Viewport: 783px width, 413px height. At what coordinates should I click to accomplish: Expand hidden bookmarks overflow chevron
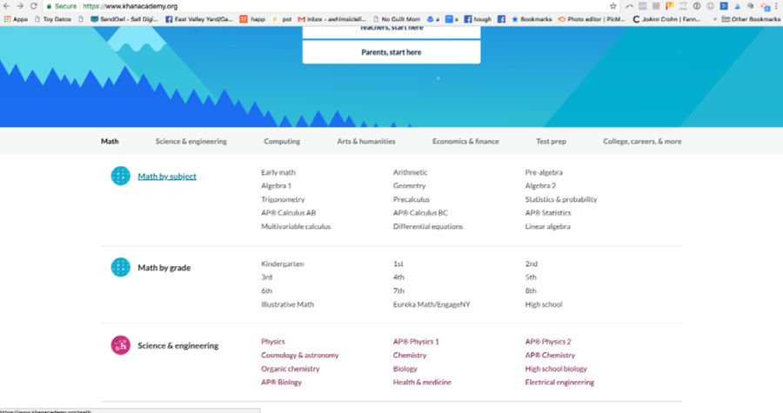[714, 19]
